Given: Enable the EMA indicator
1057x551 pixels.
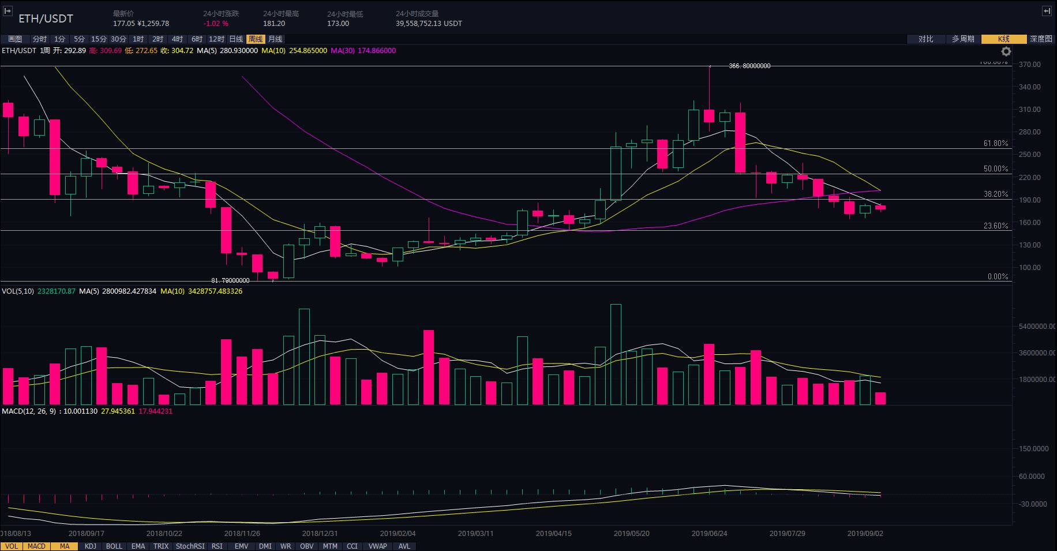Looking at the screenshot, I should pos(138,546).
